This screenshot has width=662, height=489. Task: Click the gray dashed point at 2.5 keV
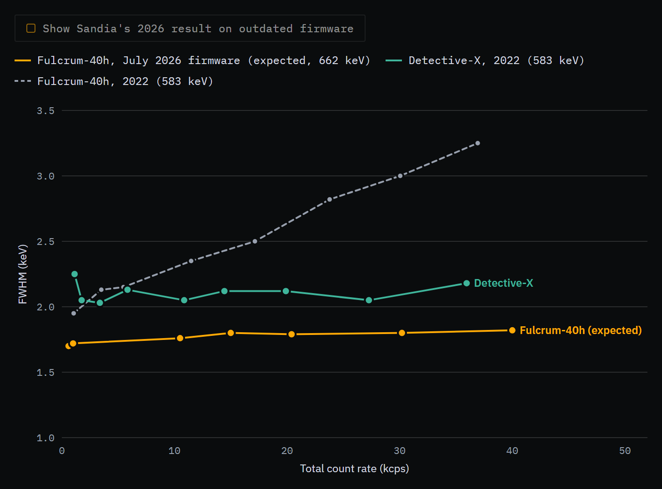(x=255, y=241)
